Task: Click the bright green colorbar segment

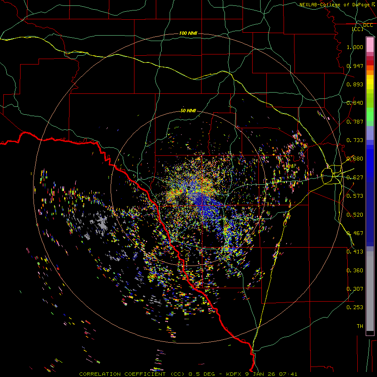Action: click(x=370, y=114)
